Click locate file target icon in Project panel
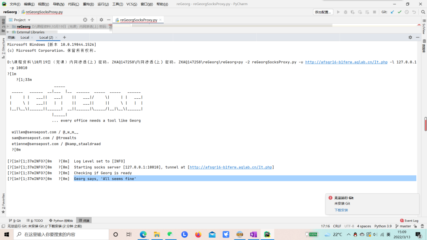Image resolution: width=427 pixels, height=240 pixels. (85, 20)
